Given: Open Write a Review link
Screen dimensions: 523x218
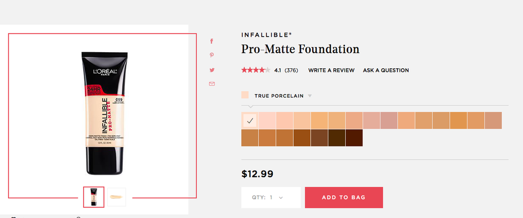Looking at the screenshot, I should (331, 70).
